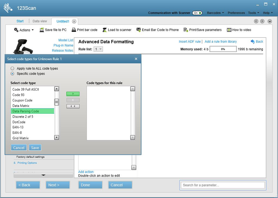The width and height of the screenshot is (278, 198).
Task: Open the Print/Save parameters tool
Action: click(186, 30)
